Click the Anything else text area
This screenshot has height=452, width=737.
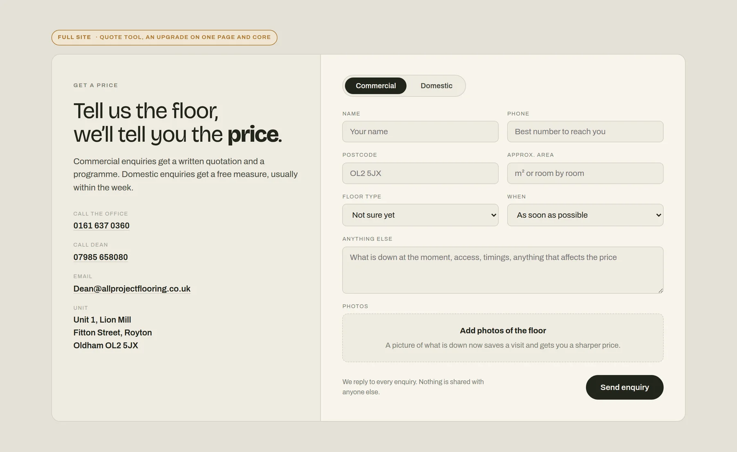[x=503, y=270]
